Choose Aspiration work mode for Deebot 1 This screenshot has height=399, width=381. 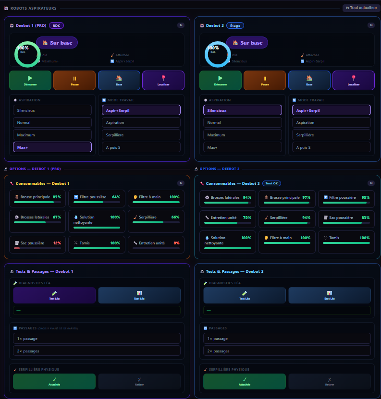(x=141, y=122)
